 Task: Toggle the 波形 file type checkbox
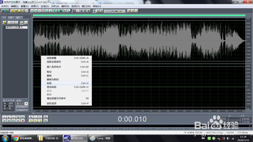5,103
